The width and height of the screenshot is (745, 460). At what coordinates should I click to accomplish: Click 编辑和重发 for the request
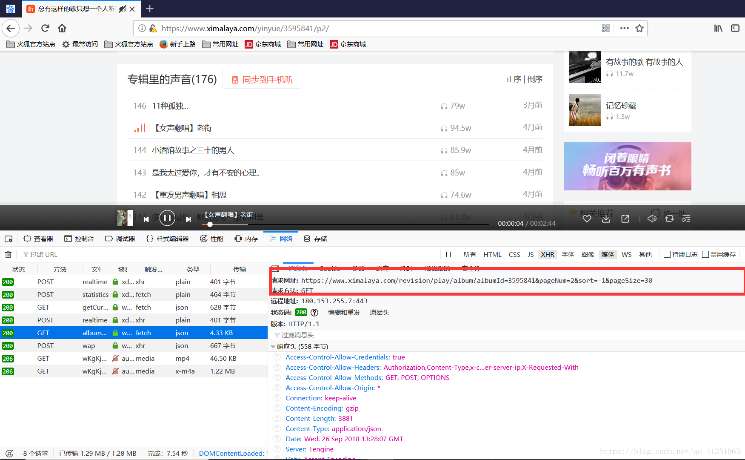pyautogui.click(x=344, y=312)
